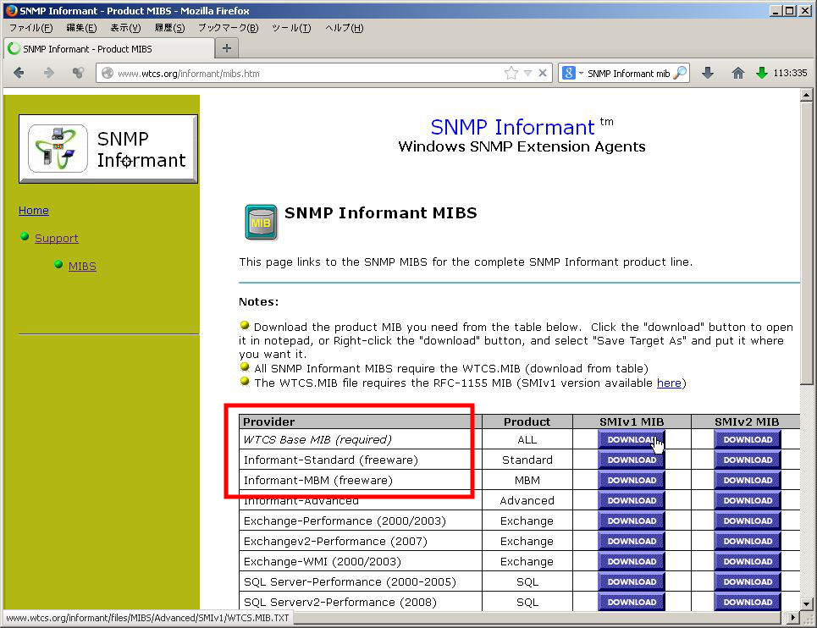Download SMIv2 MIB for Informant-MBM
The height and width of the screenshot is (628, 817).
coord(748,480)
